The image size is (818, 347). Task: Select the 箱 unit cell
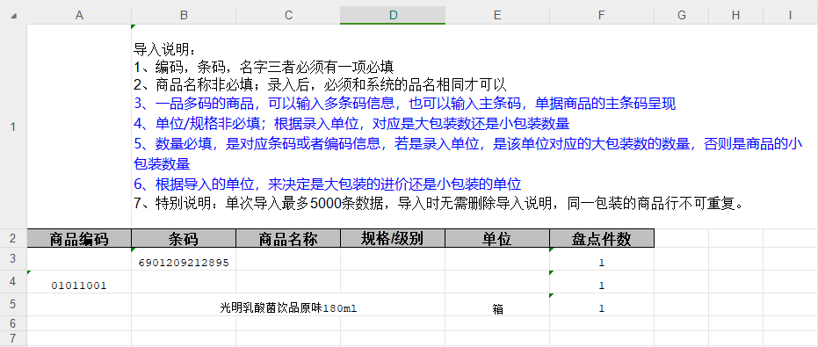(497, 305)
